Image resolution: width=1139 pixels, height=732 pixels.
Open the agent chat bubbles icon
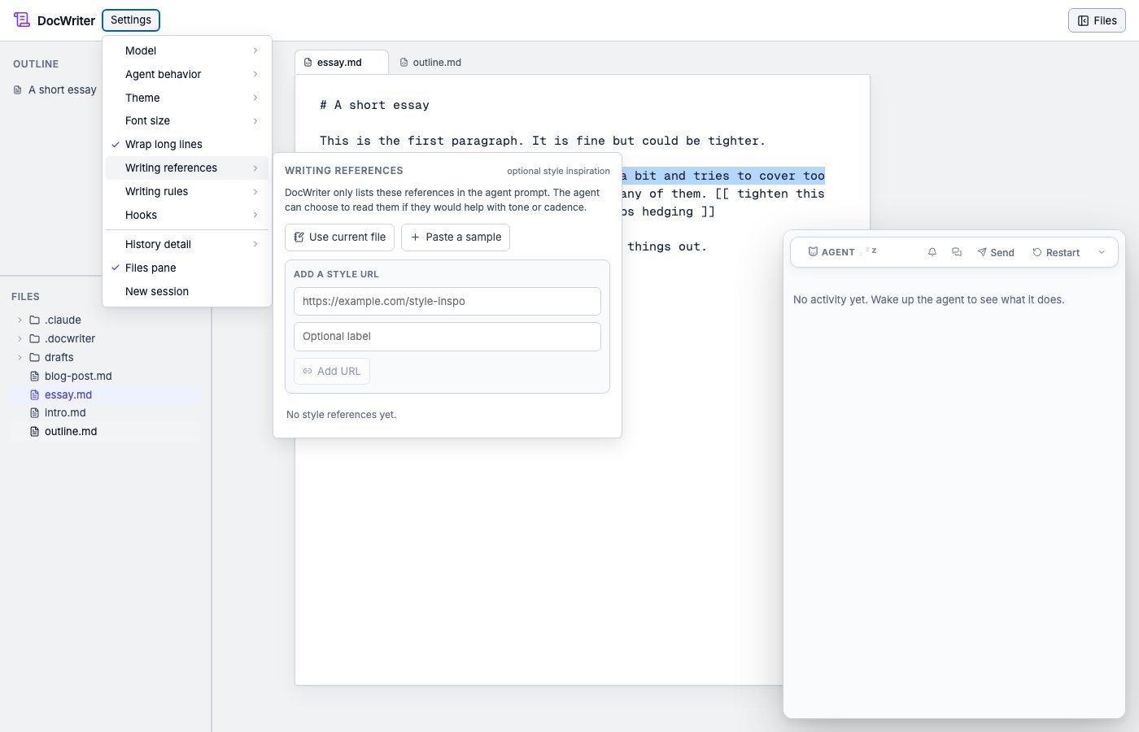[957, 252]
